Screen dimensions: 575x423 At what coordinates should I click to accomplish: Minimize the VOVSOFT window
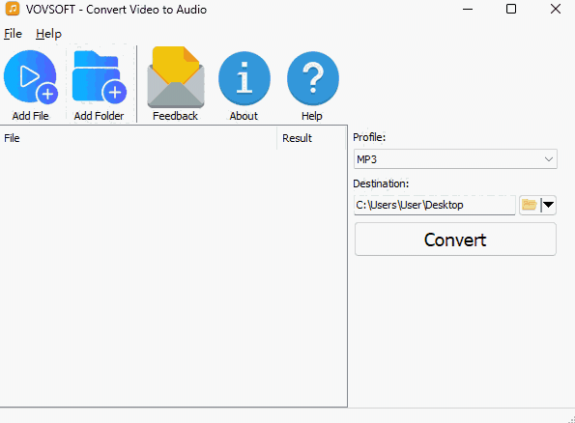tap(468, 9)
